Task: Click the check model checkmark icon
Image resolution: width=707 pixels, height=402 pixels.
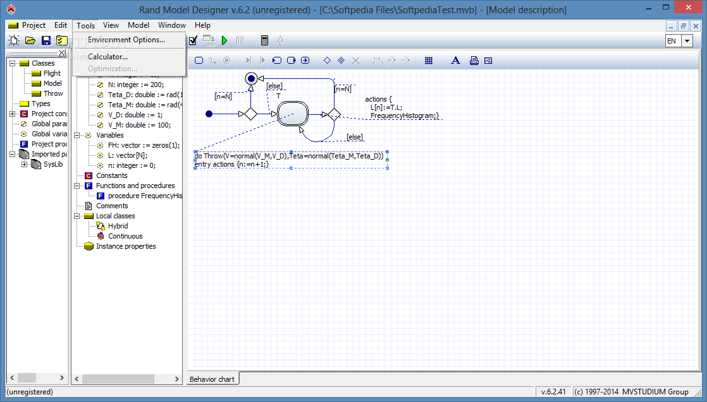Action: click(x=193, y=40)
